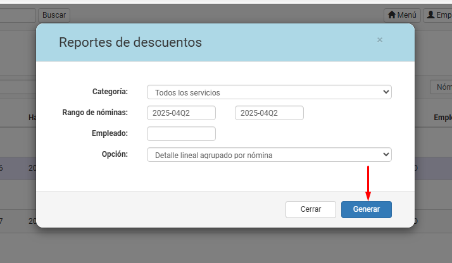This screenshot has width=452, height=263.
Task: Click the Empleado field label
Action: 110,133
